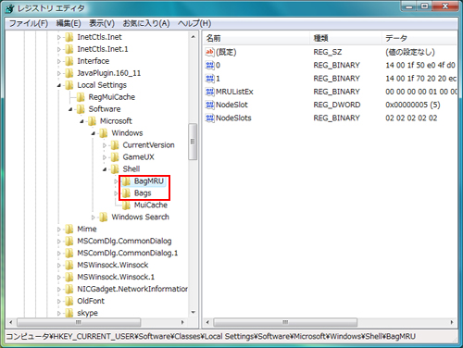
Task: Click the tree pane vertical scrollbar thumb
Action: [x=193, y=142]
